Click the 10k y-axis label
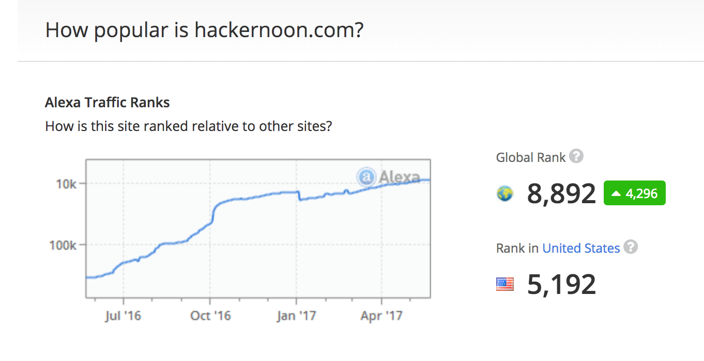 [66, 184]
